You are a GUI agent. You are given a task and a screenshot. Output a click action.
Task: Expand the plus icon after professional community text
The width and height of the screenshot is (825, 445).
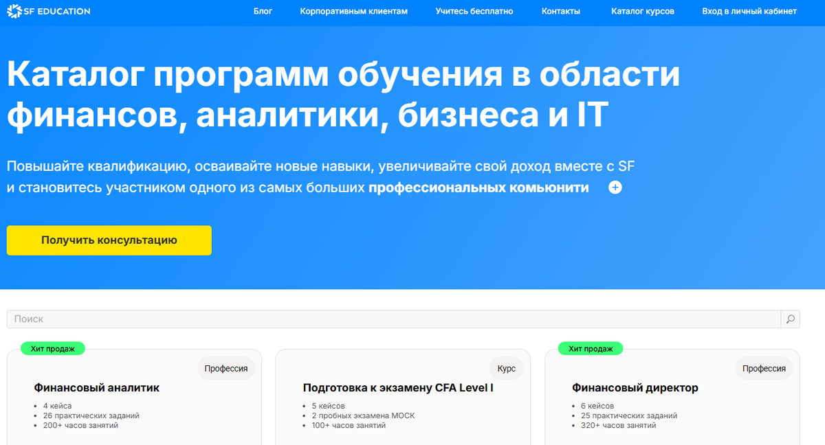tap(615, 187)
